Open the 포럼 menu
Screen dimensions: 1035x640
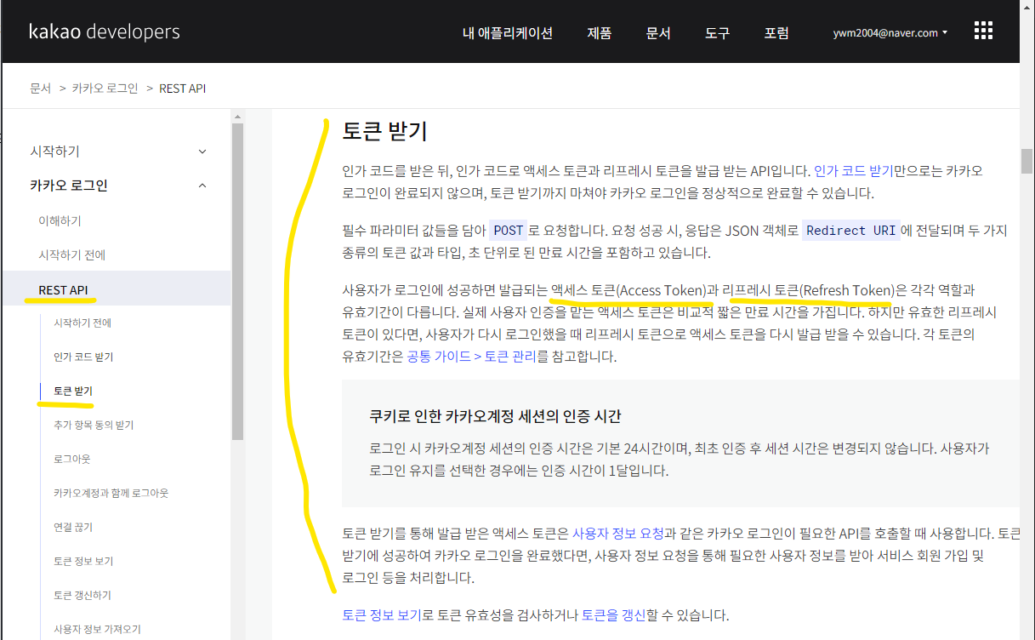[x=776, y=33]
